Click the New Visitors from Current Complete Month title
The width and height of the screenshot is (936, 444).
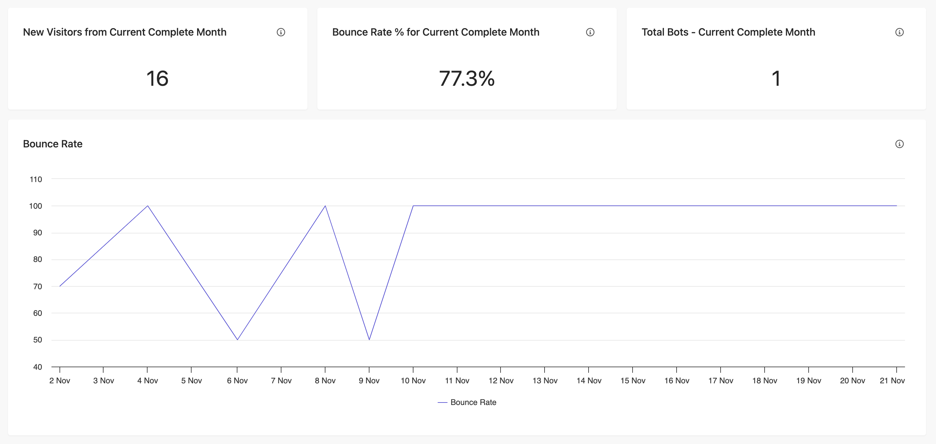(125, 32)
